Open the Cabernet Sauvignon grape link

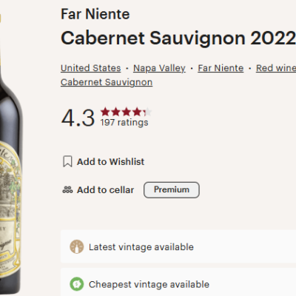point(107,82)
